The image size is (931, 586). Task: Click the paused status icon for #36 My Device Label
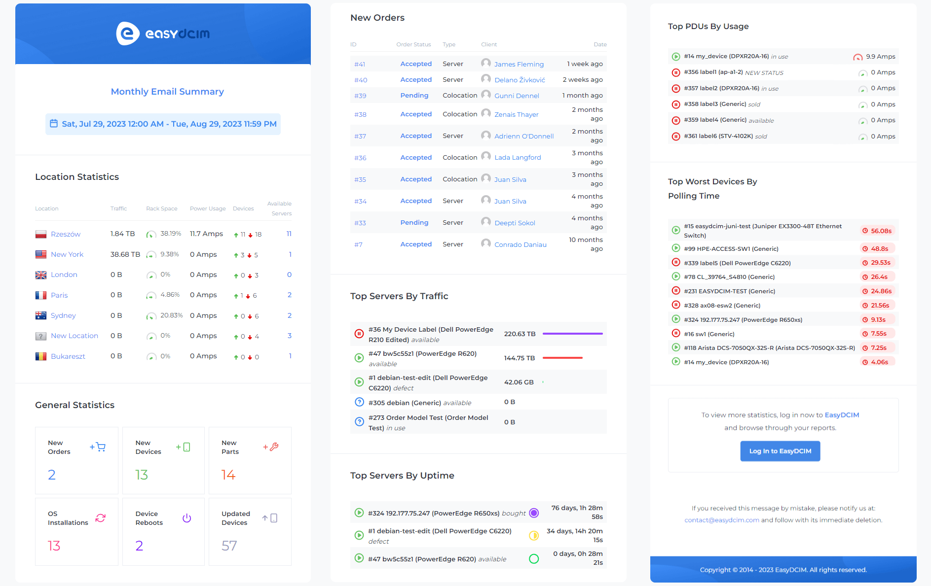coord(359,334)
